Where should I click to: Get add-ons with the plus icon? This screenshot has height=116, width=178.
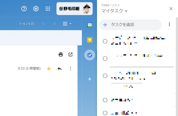pos(90,79)
